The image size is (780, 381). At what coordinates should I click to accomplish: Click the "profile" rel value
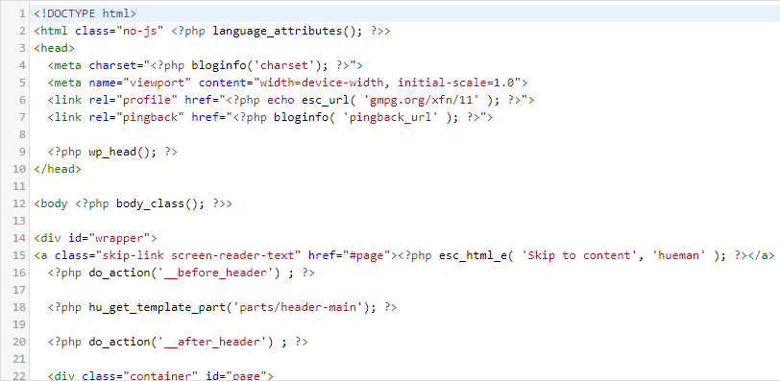(x=147, y=100)
